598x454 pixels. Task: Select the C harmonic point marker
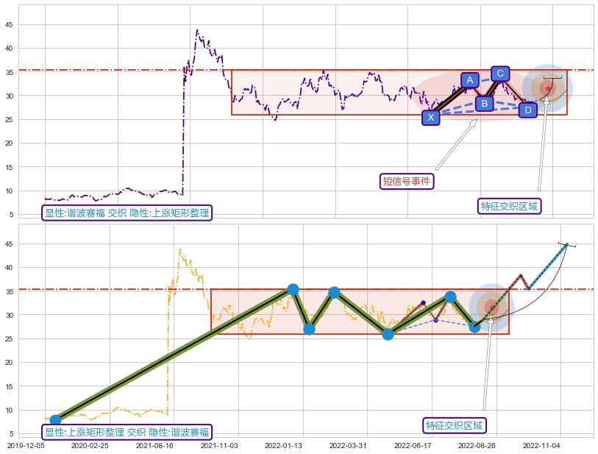click(500, 74)
